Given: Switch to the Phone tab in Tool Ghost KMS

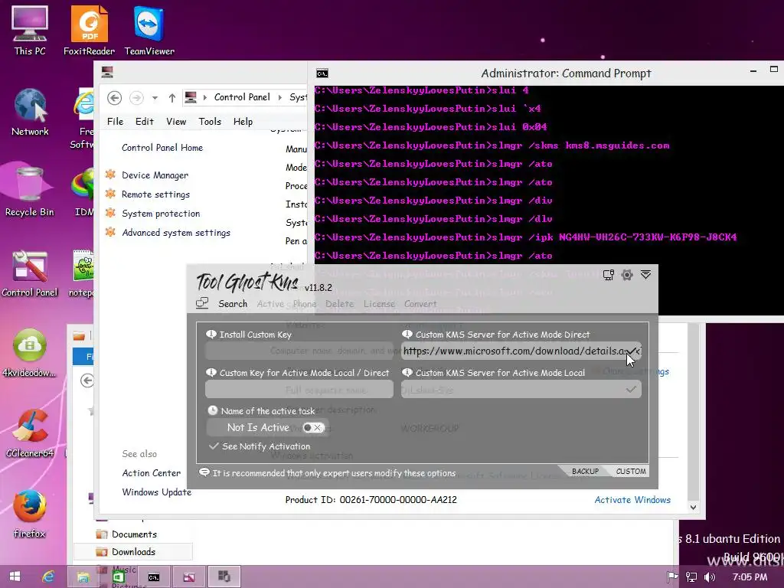Looking at the screenshot, I should [x=305, y=303].
